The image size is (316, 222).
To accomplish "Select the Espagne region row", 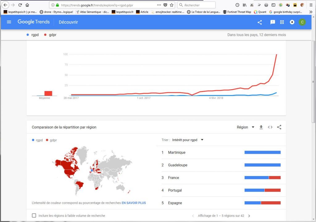I will (x=221, y=203).
